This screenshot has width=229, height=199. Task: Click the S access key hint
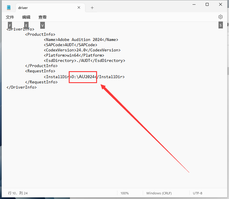coord(221,25)
